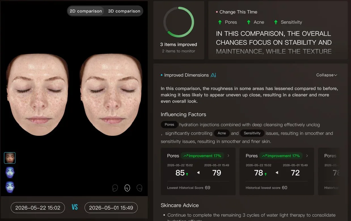351x221 pixels.
Task: Select the front-facing face angle icon
Action: click(127, 188)
